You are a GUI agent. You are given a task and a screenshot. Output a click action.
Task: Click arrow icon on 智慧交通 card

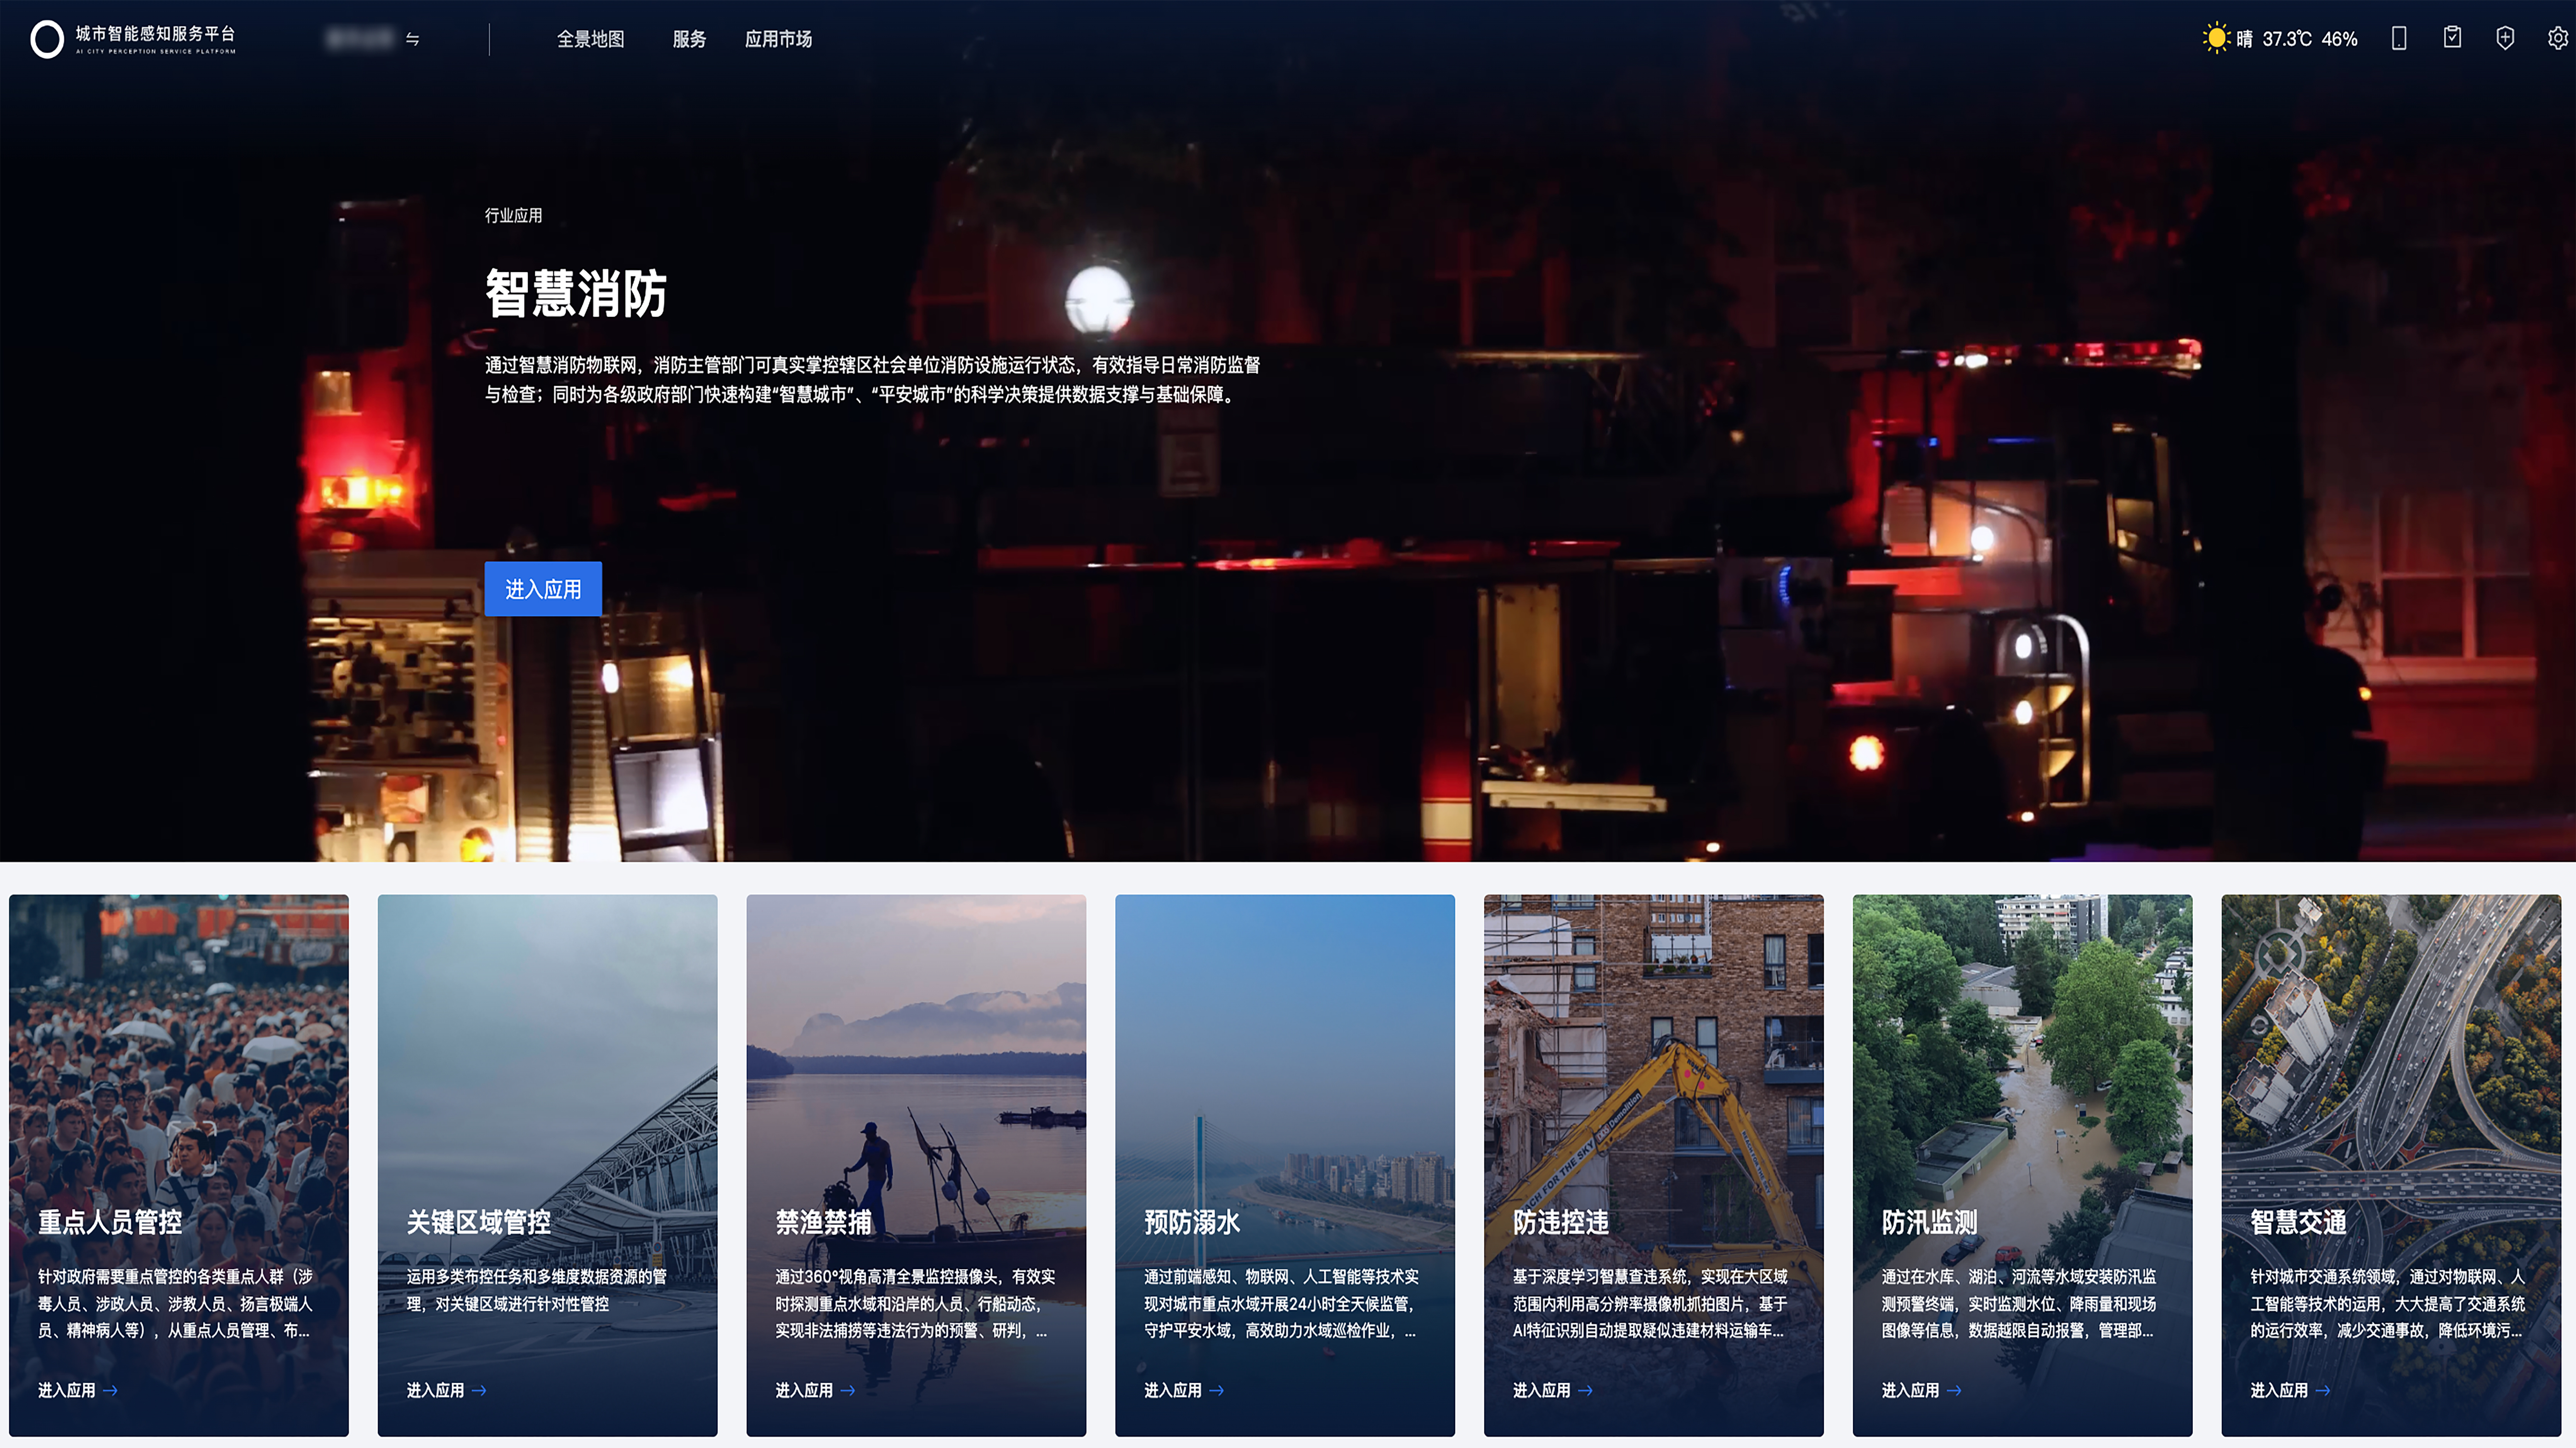coord(2323,1390)
